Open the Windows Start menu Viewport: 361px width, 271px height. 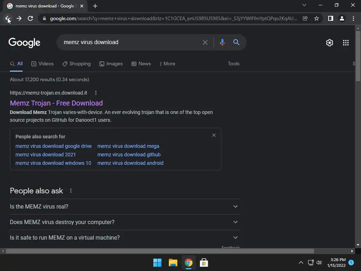[x=158, y=263]
